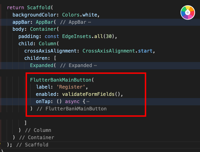
Task: Click the colorful wheel icon
Action: coord(188,13)
